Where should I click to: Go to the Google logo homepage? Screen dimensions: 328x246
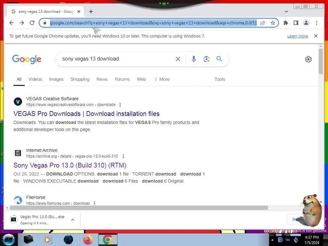[27, 59]
